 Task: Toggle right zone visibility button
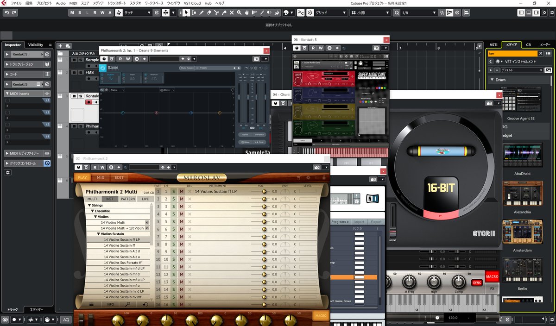[537, 13]
